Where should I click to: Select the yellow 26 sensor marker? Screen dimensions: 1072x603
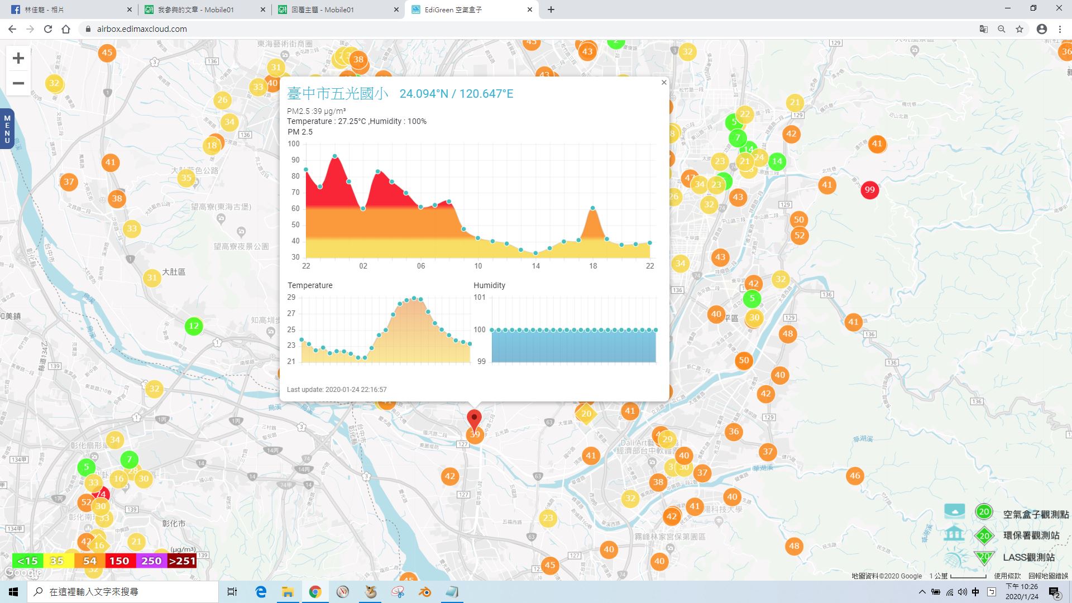[x=222, y=100]
